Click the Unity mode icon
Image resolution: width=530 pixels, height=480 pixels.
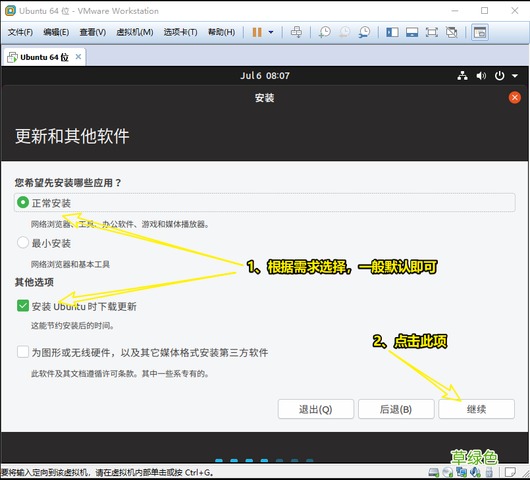point(452,32)
